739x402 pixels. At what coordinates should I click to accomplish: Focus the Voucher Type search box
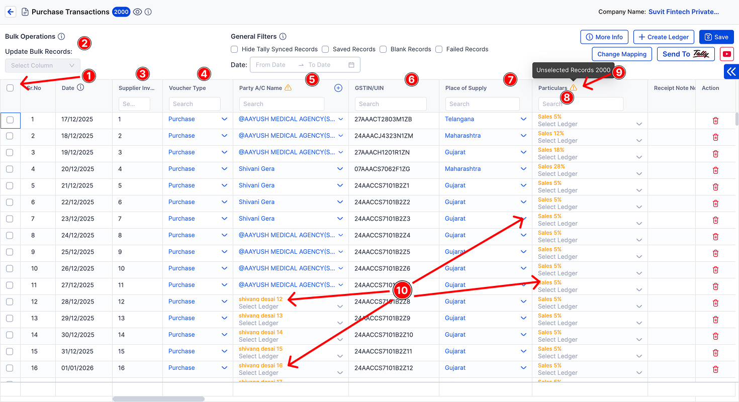(x=195, y=104)
